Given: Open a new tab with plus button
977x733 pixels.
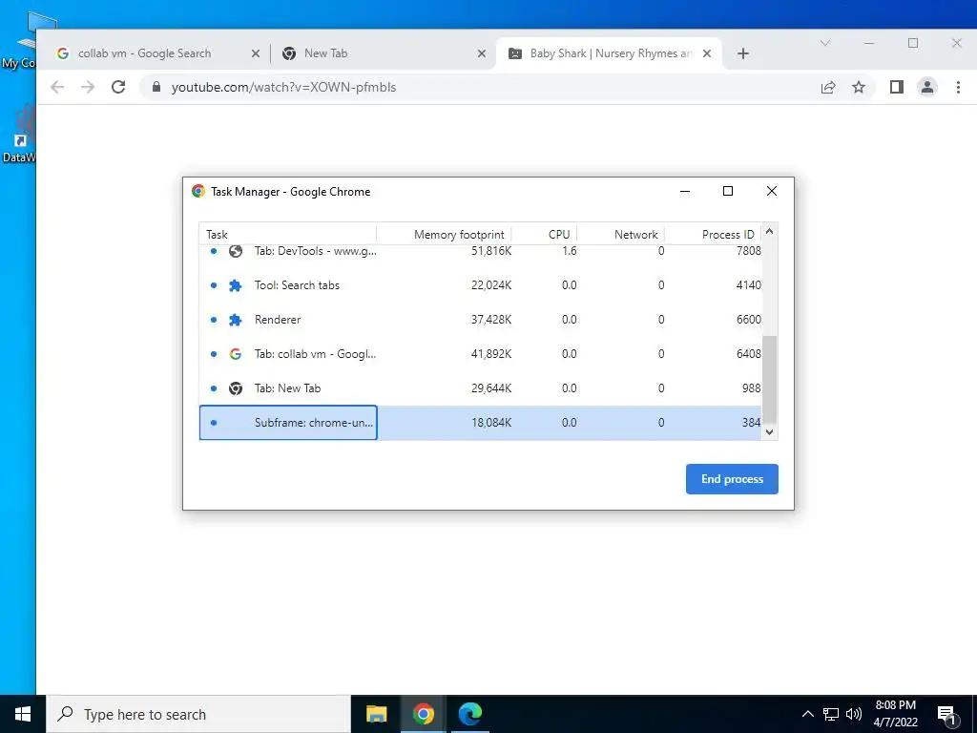Looking at the screenshot, I should coord(742,53).
